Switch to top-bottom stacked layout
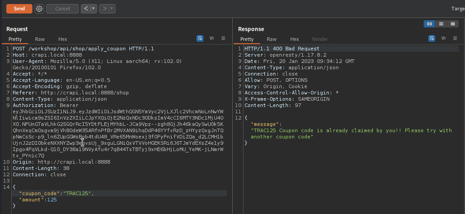Screen dimensions: 465x214 [441, 24]
